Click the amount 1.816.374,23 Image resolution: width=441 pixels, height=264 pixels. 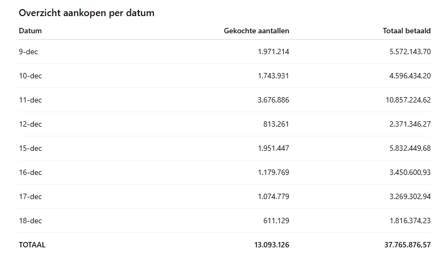(409, 221)
